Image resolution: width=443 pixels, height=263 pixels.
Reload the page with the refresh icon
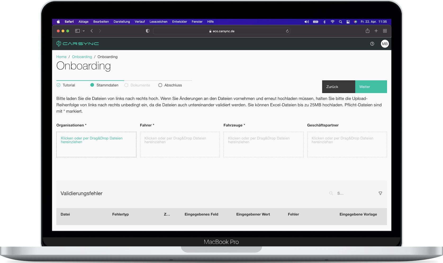coord(287,31)
